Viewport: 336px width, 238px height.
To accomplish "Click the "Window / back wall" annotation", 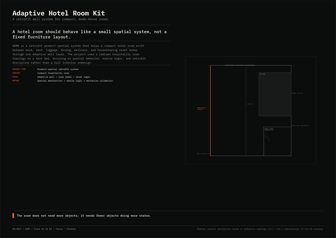I will pos(297,93).
